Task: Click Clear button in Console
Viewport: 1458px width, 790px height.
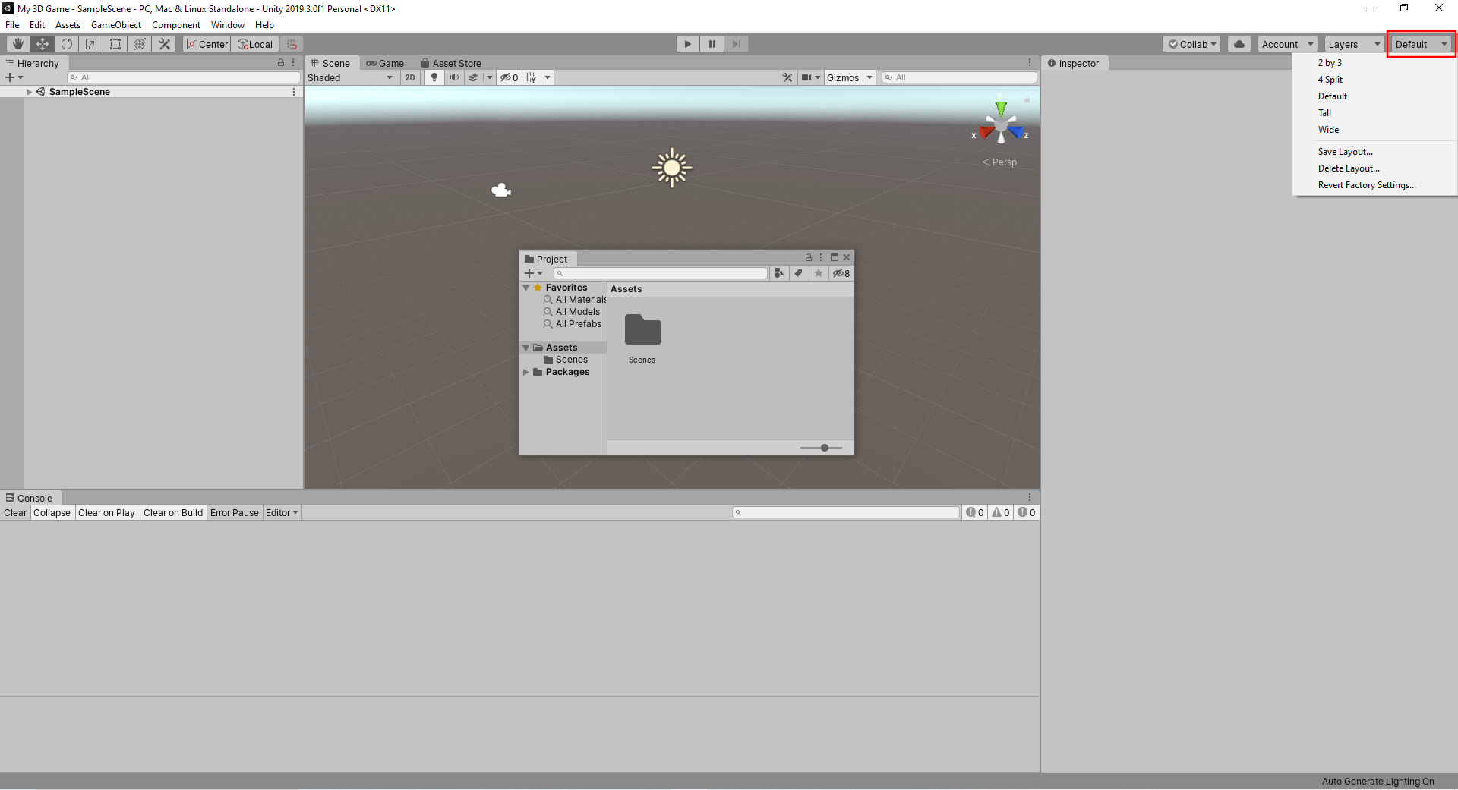Action: coord(15,513)
